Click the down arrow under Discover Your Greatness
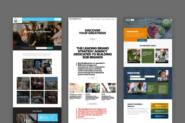This screenshot has height=123, width=185. [x=92, y=41]
